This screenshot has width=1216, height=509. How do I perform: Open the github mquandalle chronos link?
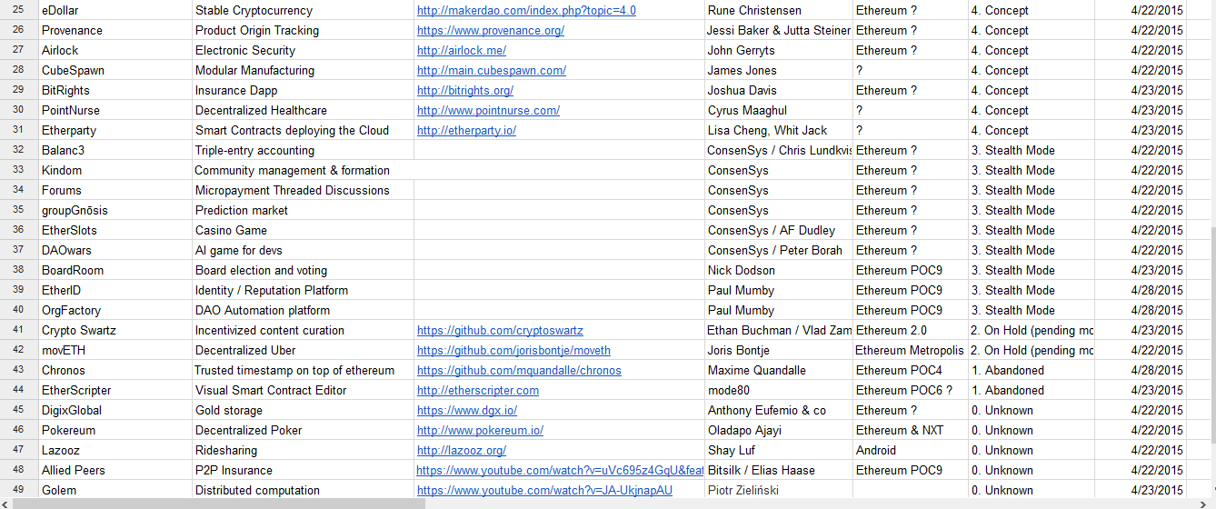tap(519, 371)
